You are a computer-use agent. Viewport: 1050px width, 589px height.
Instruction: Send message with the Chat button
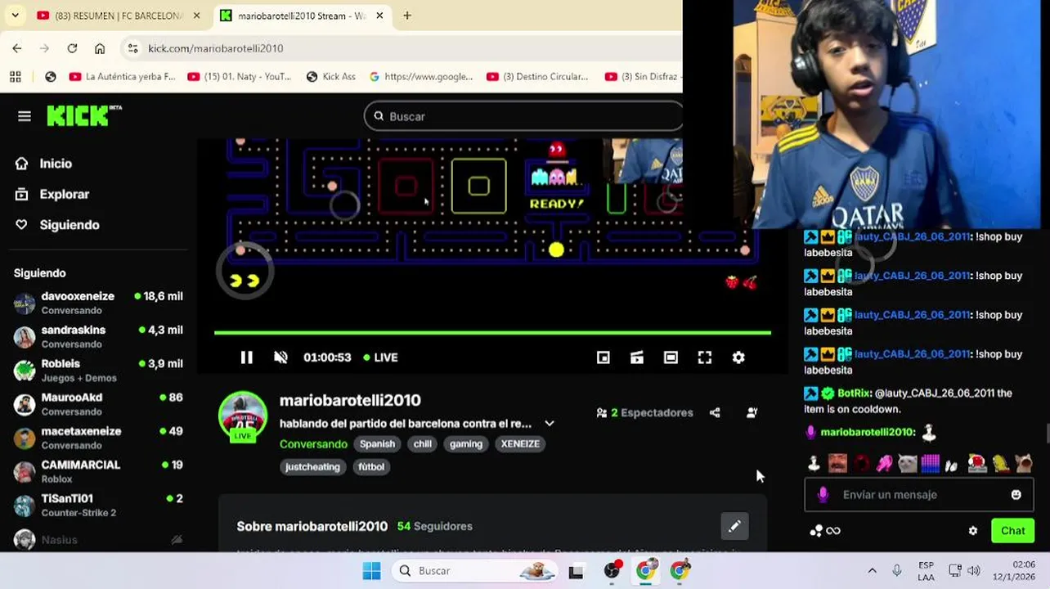point(1012,531)
